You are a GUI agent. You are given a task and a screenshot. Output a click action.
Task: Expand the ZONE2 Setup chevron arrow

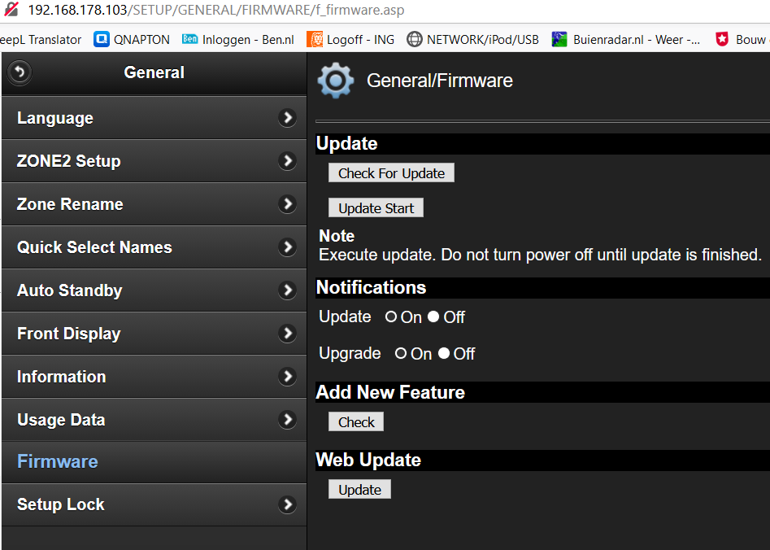287,161
